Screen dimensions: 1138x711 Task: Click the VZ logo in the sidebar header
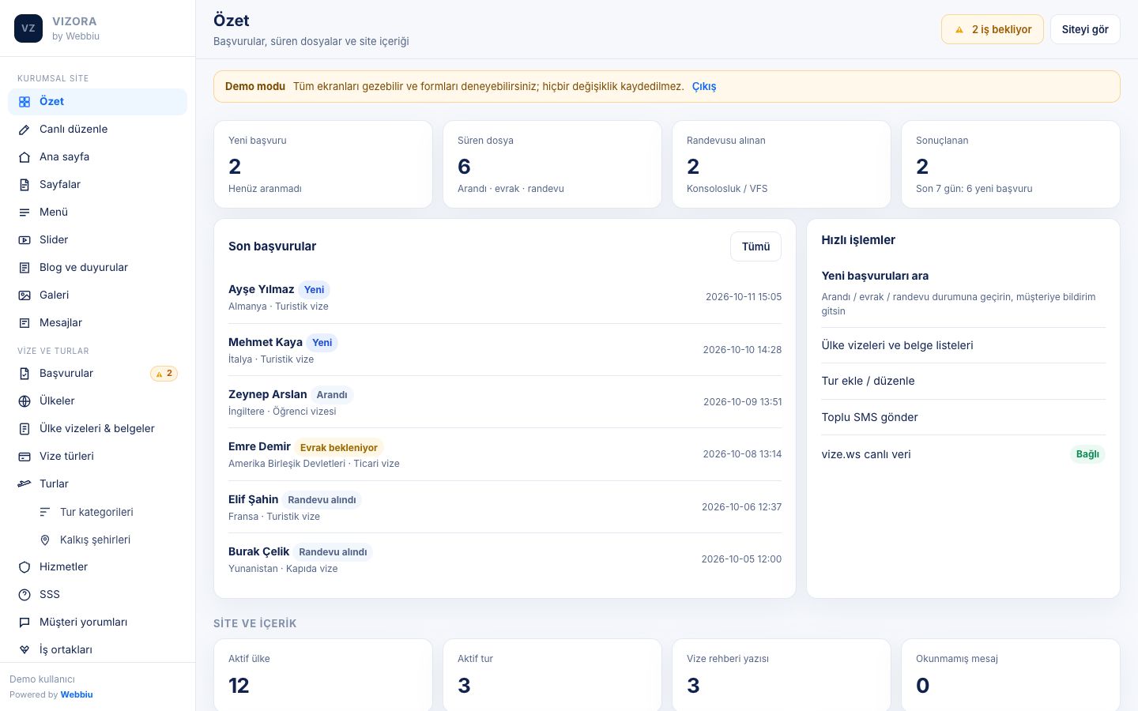28,28
